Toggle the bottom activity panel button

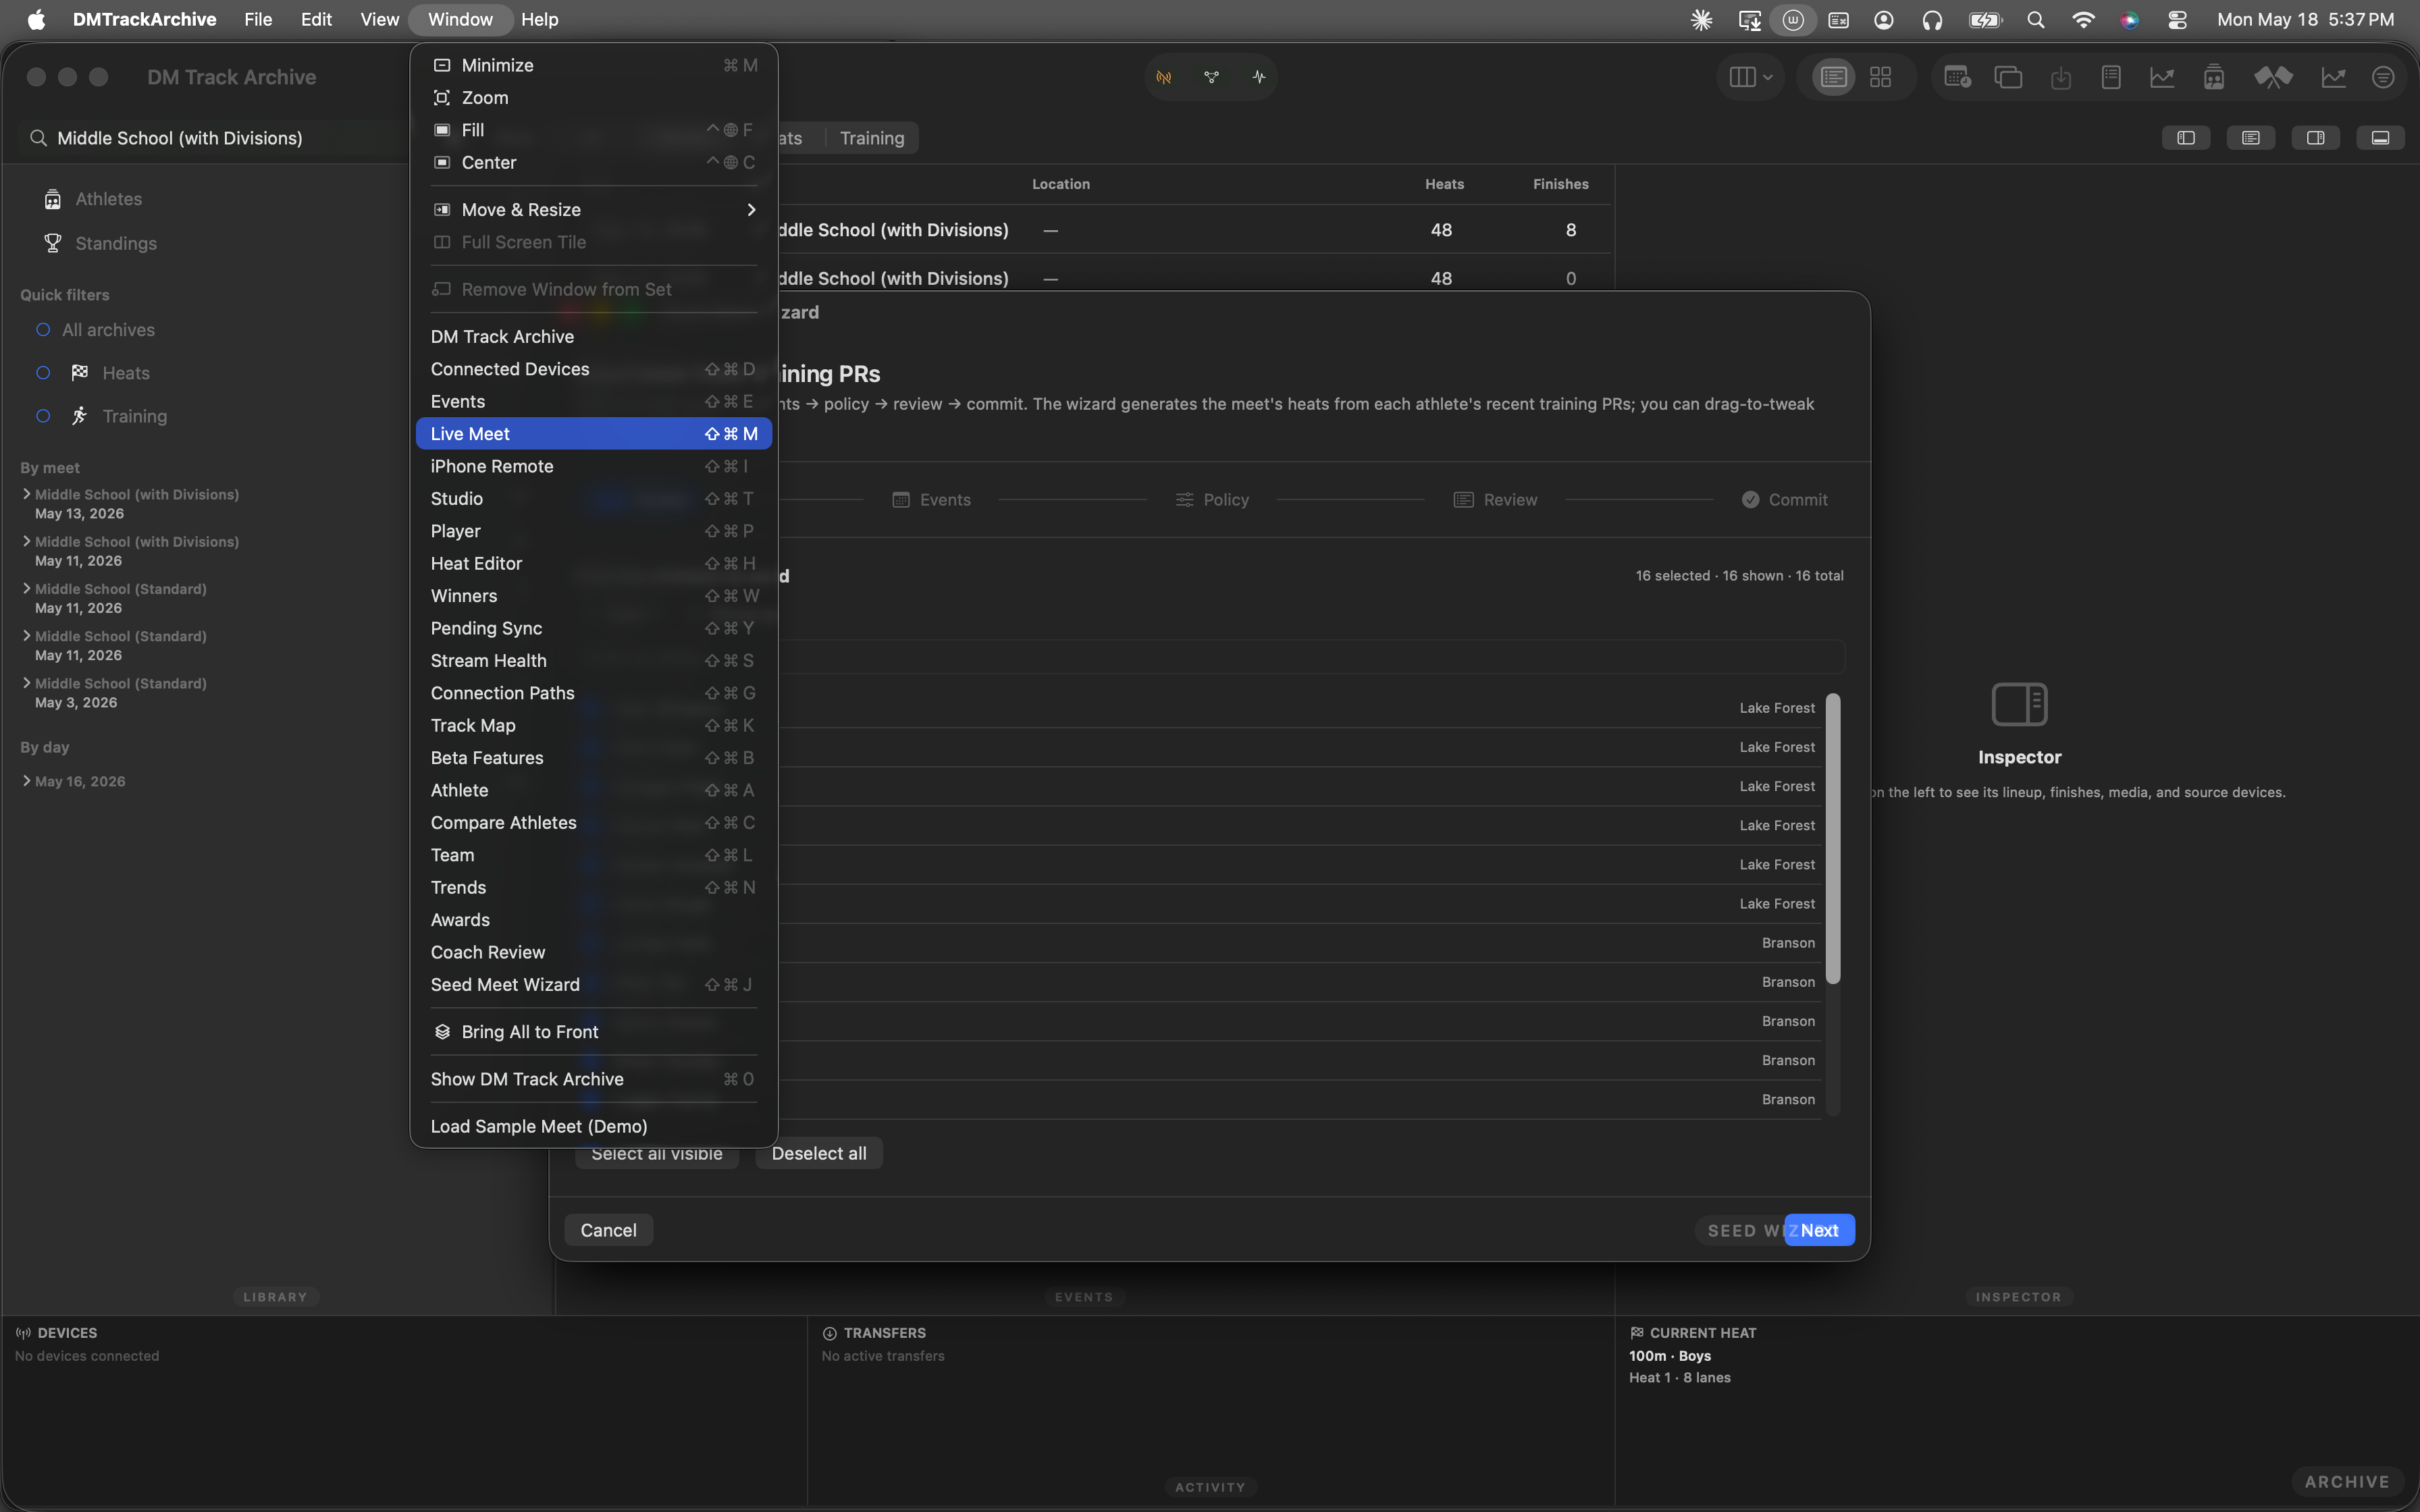click(x=2381, y=138)
